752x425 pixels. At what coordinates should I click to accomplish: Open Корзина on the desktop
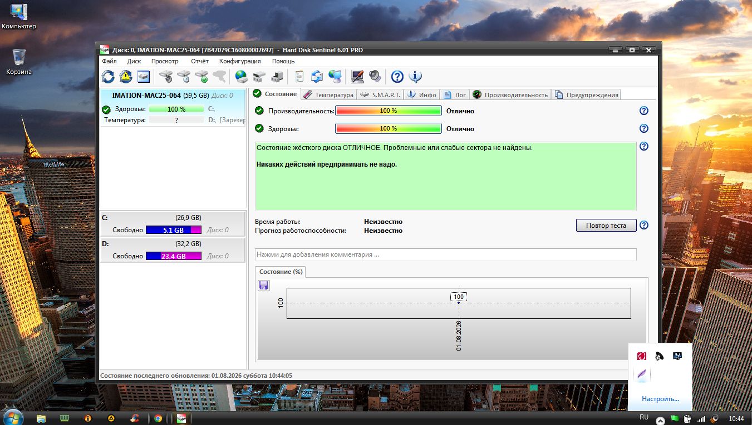(x=19, y=62)
